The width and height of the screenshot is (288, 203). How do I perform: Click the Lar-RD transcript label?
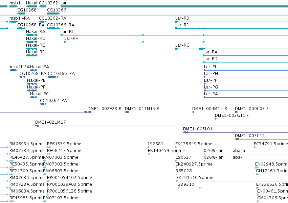coord(211,59)
